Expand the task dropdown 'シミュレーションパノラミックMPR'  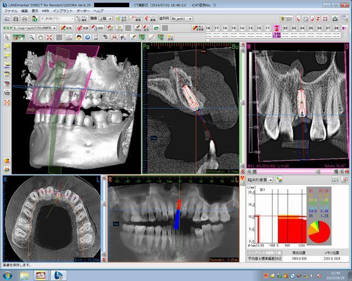click(x=34, y=28)
